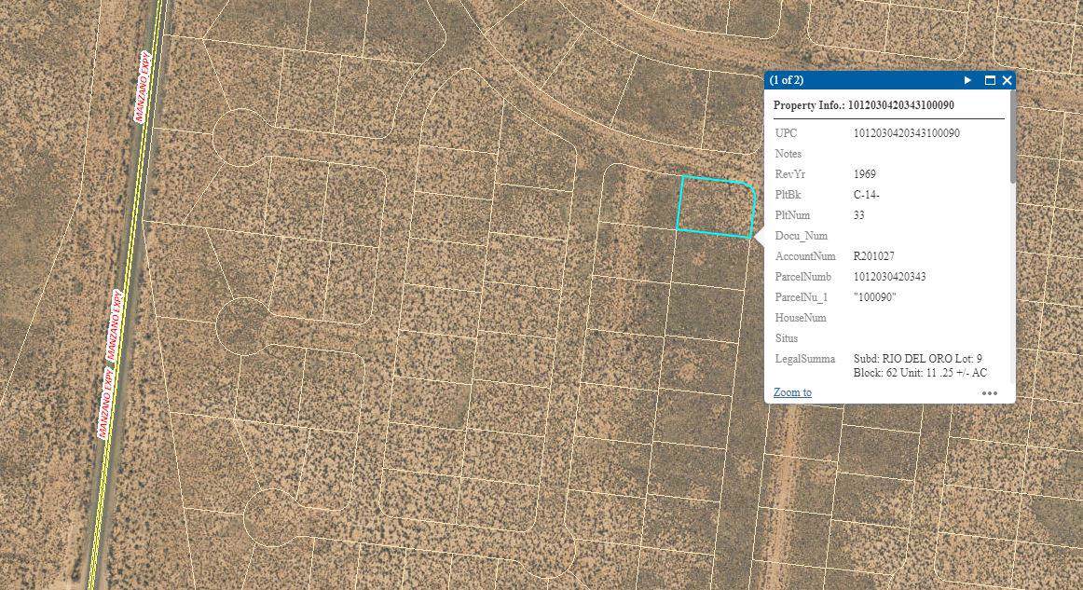This screenshot has height=590, width=1083.
Task: Click the RevYr value 1969
Action: tap(865, 174)
